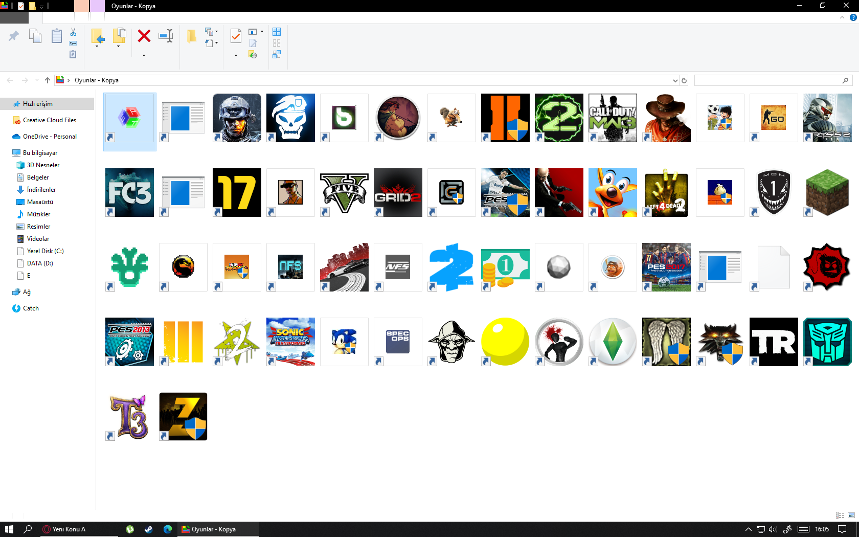Select the Far Cry 3 FC3 shortcut

click(x=129, y=192)
